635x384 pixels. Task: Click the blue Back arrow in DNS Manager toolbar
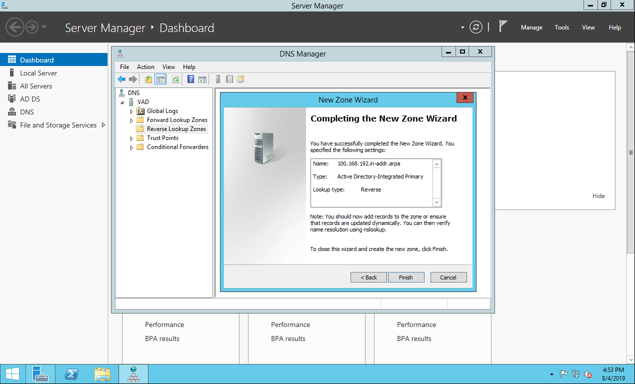click(121, 79)
